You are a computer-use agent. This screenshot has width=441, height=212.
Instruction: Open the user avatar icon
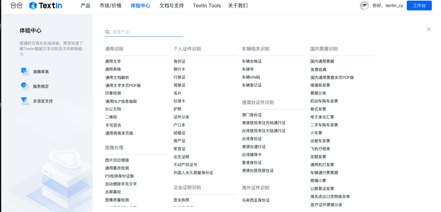click(x=364, y=6)
